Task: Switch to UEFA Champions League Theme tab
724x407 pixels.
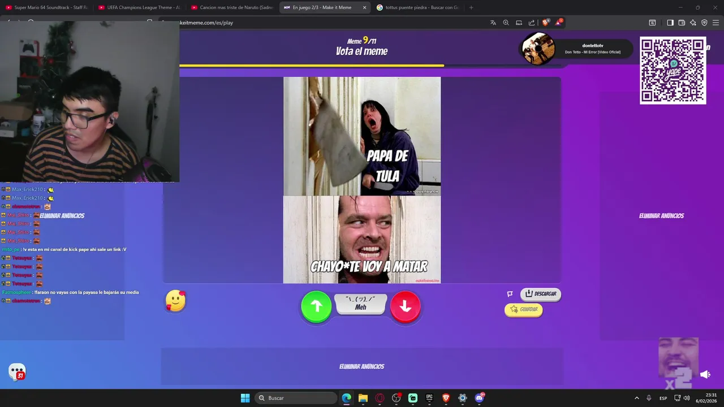Action: (139, 7)
